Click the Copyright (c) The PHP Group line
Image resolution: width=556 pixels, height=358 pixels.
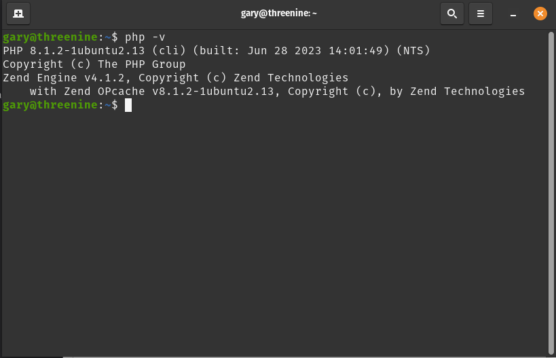click(x=94, y=64)
